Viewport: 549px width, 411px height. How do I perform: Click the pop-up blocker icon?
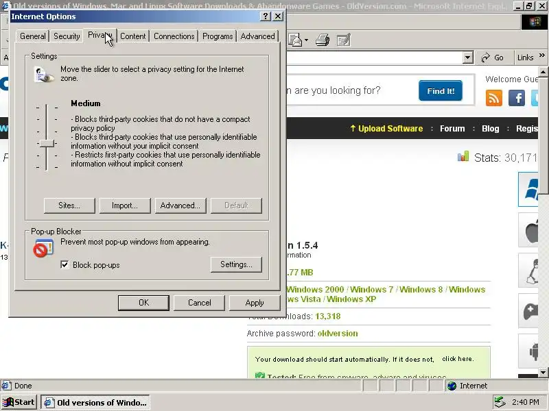click(x=43, y=248)
